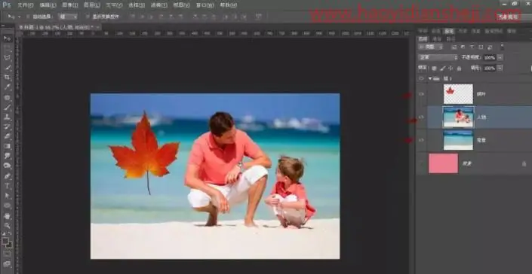532x274 pixels.
Task: Open the 正常 blend mode dropdown
Action: [x=438, y=57]
